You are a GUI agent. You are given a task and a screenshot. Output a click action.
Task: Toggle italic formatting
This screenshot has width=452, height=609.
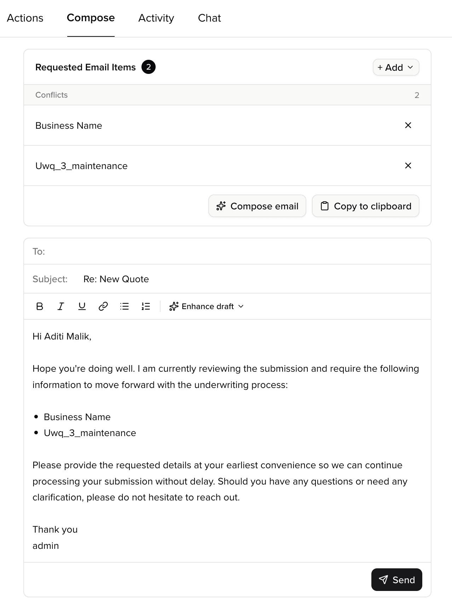click(x=61, y=306)
